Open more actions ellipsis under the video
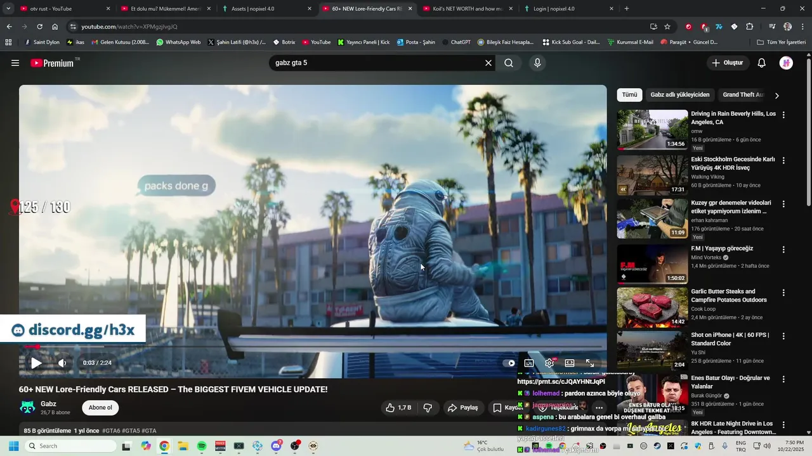 [x=599, y=408]
